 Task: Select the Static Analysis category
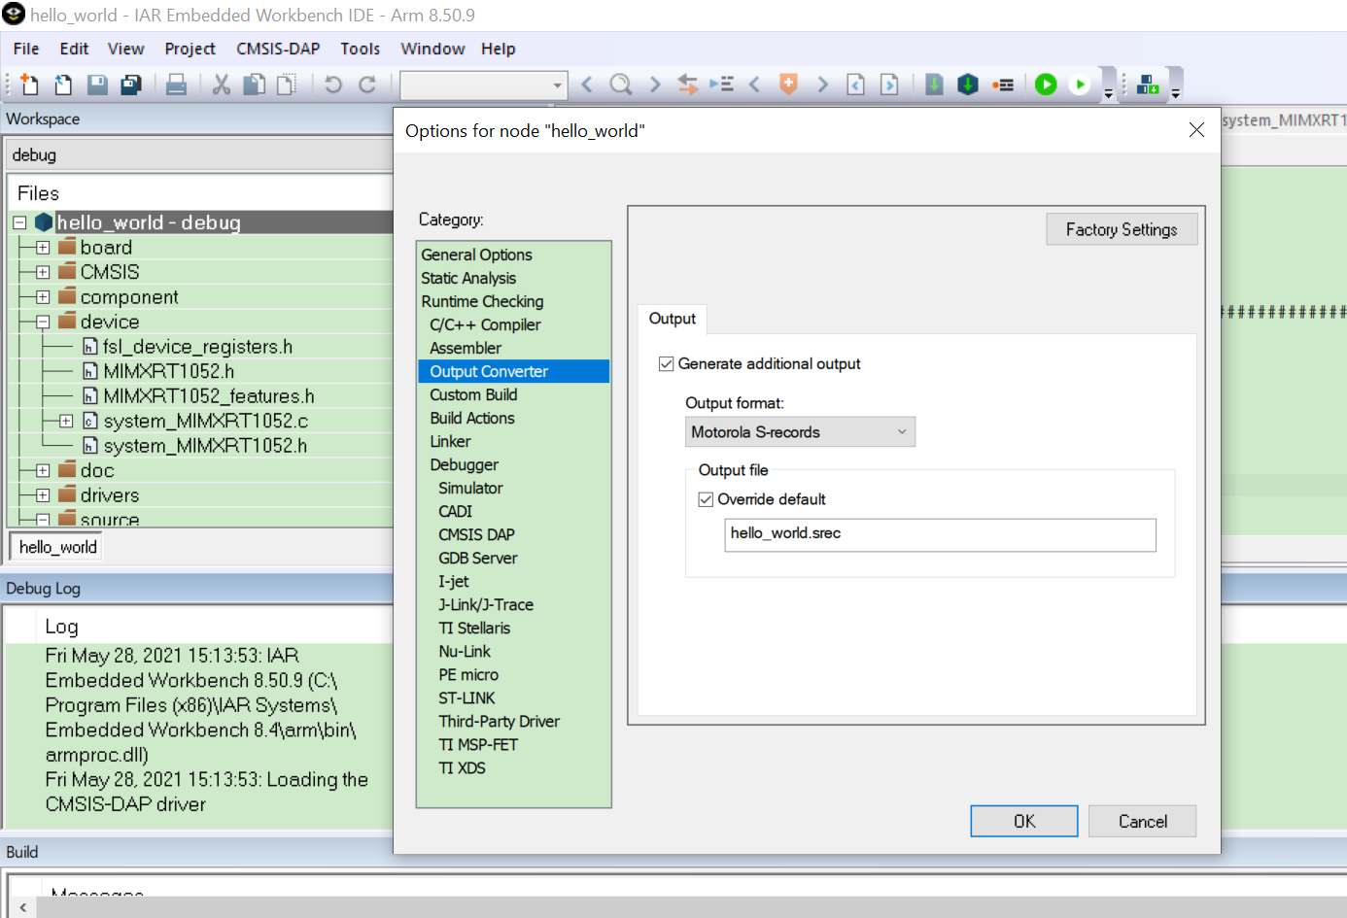pos(468,278)
